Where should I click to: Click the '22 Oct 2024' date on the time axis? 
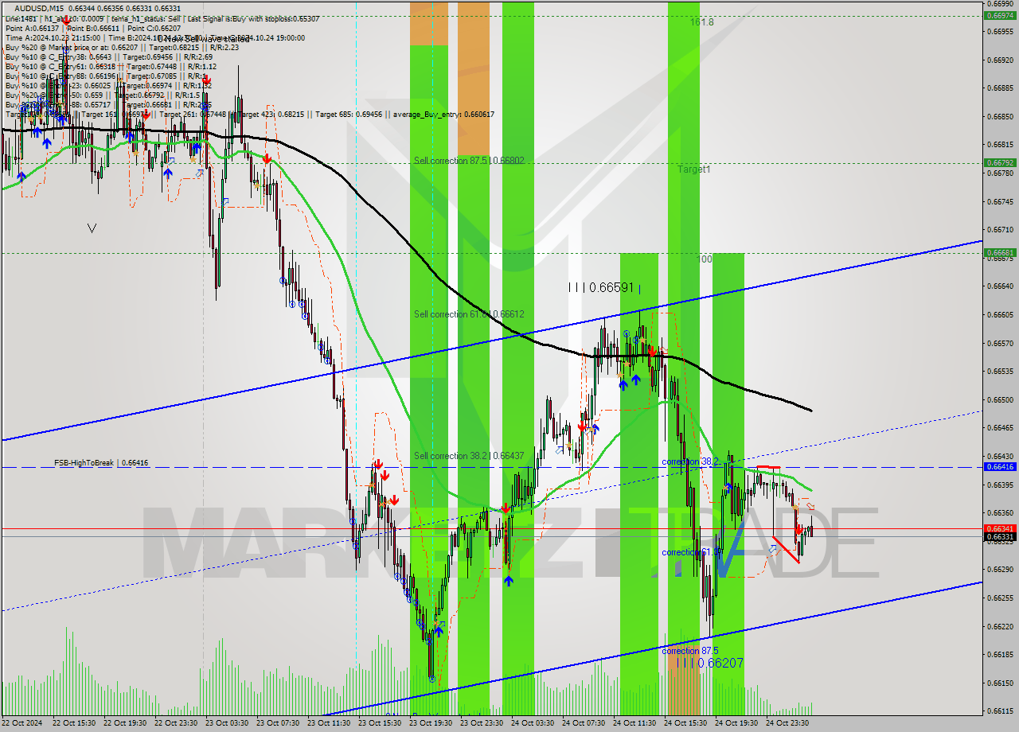(x=23, y=723)
